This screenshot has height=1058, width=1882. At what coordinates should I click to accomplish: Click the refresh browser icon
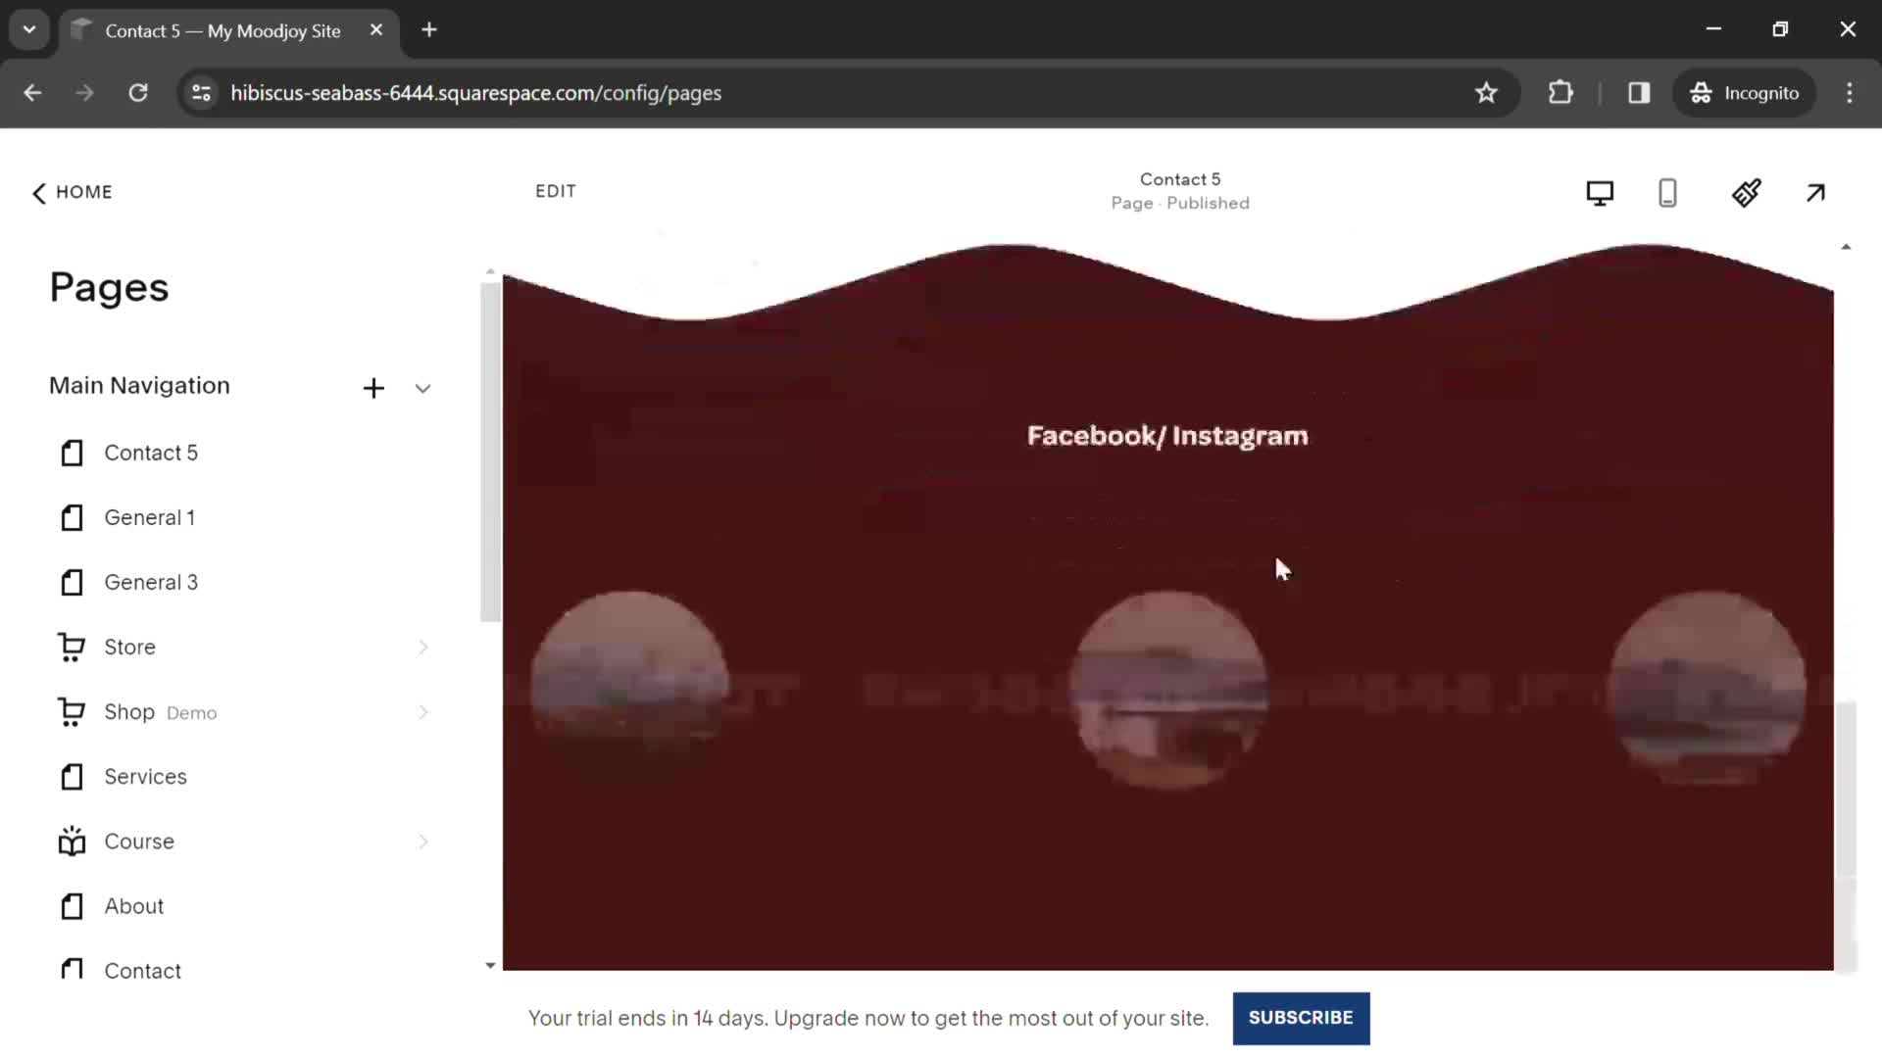[138, 93]
